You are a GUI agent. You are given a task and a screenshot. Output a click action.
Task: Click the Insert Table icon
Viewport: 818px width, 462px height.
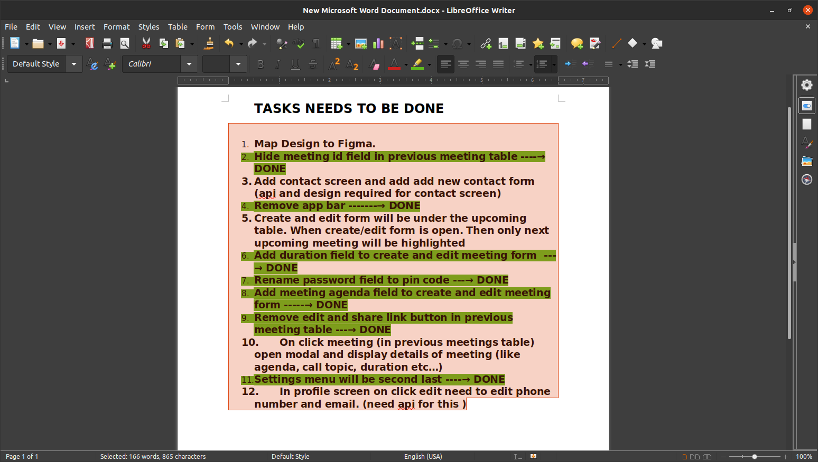pos(336,43)
